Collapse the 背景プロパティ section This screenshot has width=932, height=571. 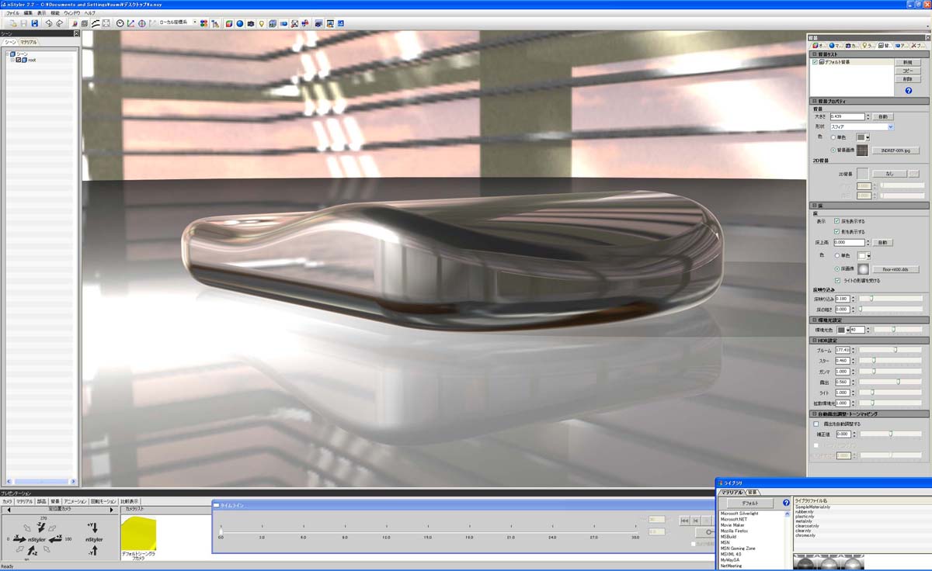pos(814,102)
